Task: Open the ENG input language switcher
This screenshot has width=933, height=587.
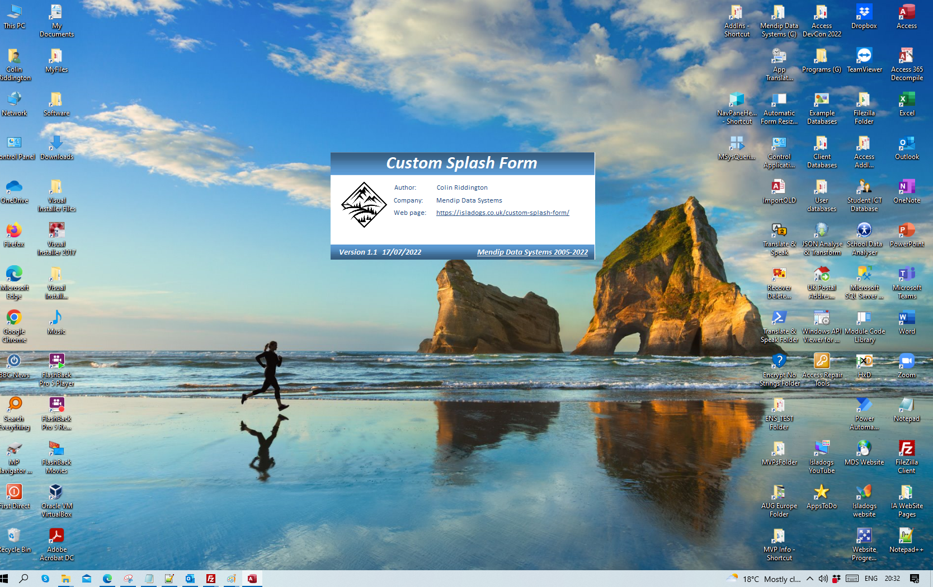Action: point(871,579)
